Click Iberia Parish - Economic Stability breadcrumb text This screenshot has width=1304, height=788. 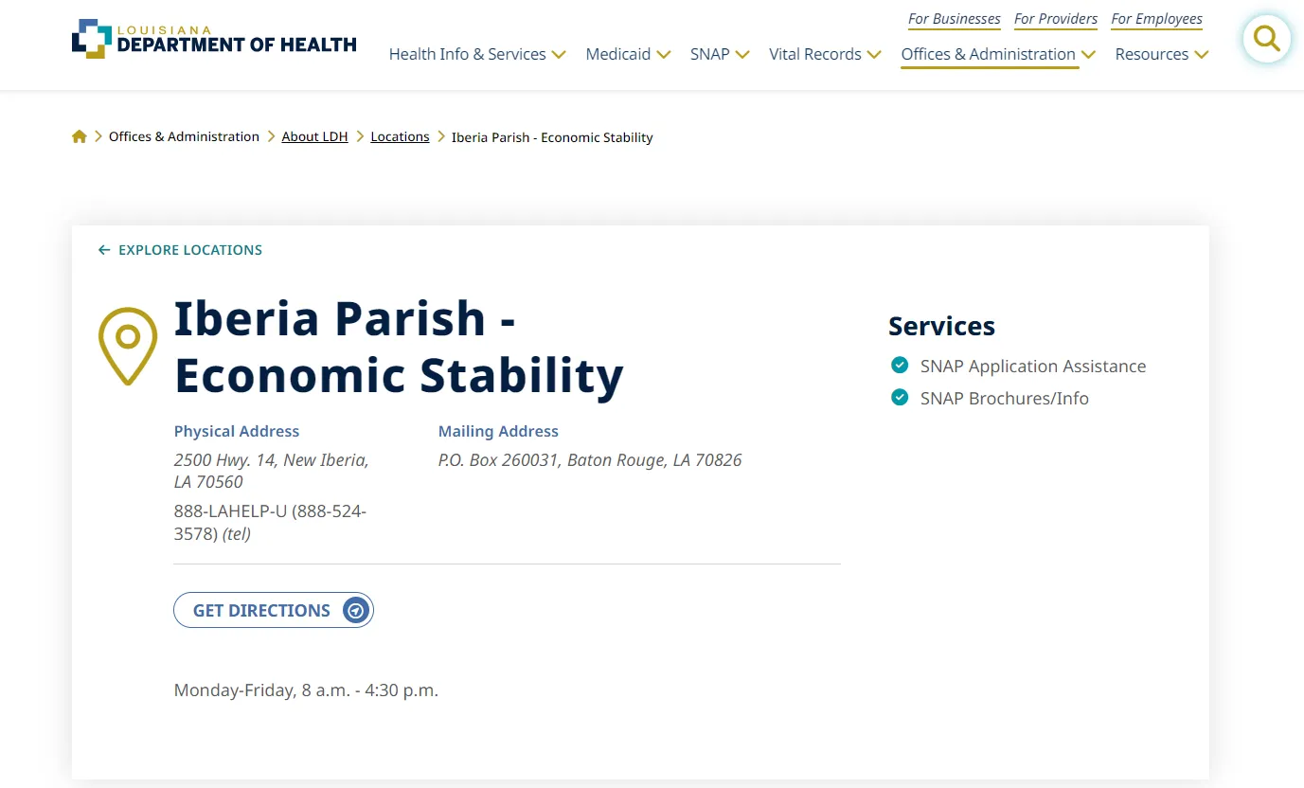[x=552, y=137]
